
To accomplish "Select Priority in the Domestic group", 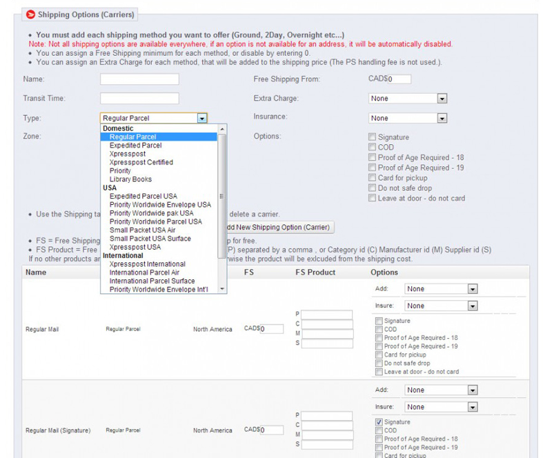I will click(120, 171).
